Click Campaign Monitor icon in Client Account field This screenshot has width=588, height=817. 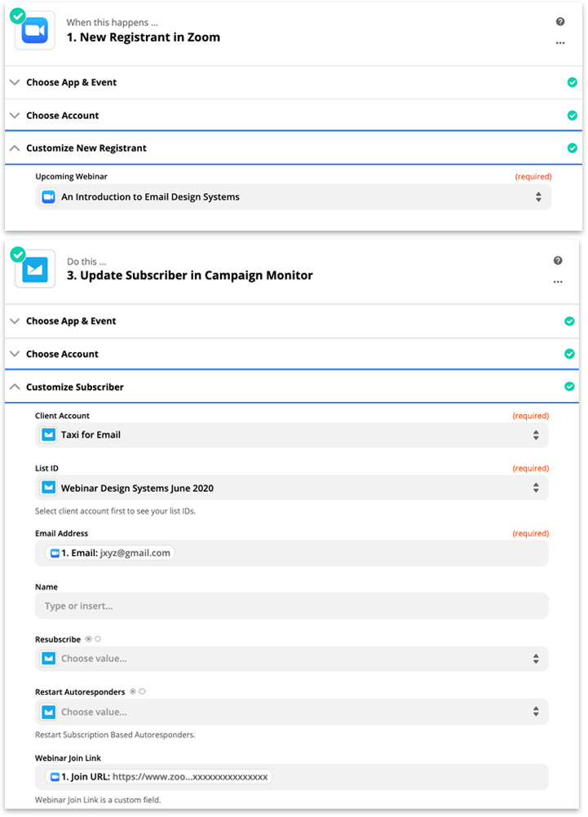point(48,435)
